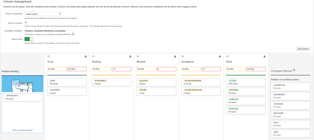Toggle the Days in column checkbox

tap(26, 22)
